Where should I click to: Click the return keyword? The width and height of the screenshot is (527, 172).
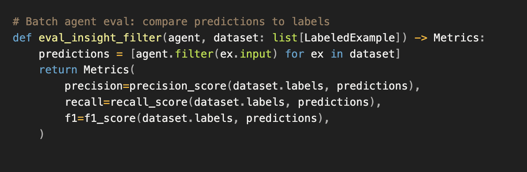coord(58,70)
